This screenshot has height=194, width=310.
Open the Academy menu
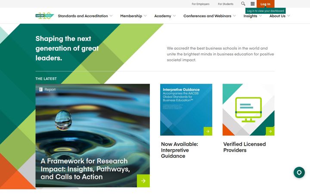[x=163, y=16]
